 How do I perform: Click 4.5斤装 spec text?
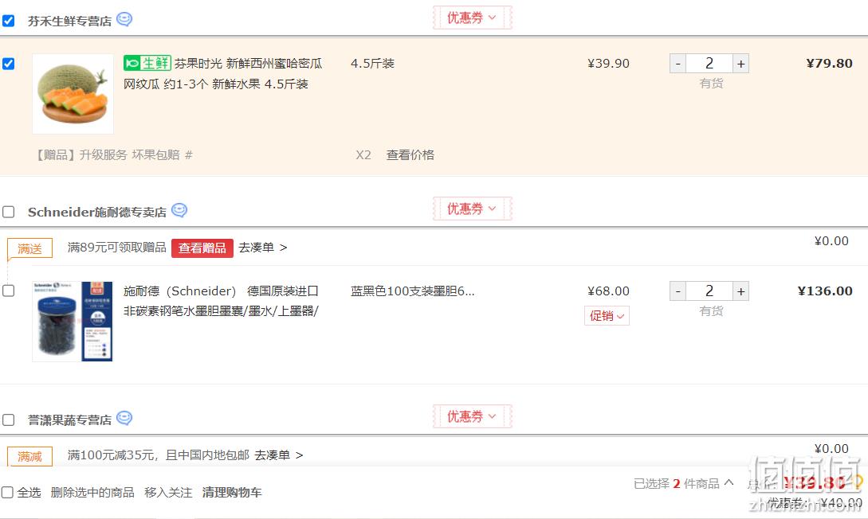(372, 64)
